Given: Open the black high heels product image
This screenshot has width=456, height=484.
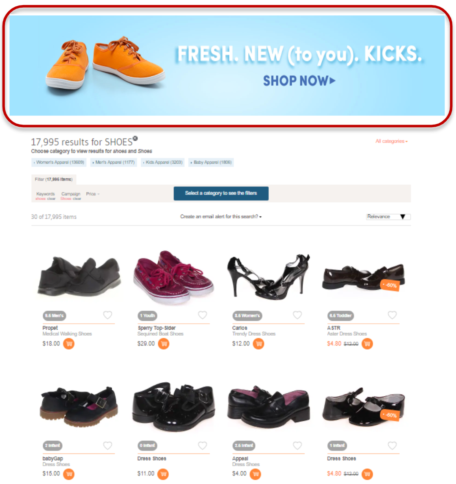Looking at the screenshot, I should (x=268, y=276).
